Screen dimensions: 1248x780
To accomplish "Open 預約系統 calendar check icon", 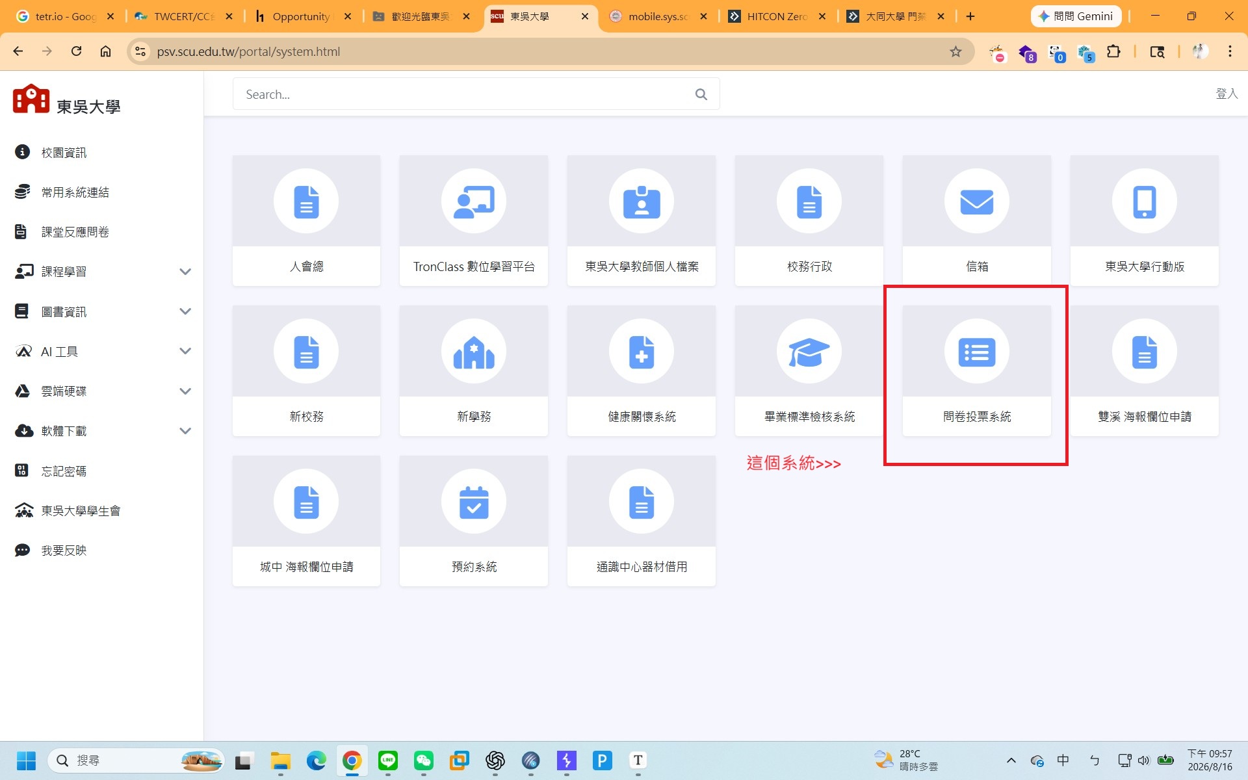I will coord(474,501).
